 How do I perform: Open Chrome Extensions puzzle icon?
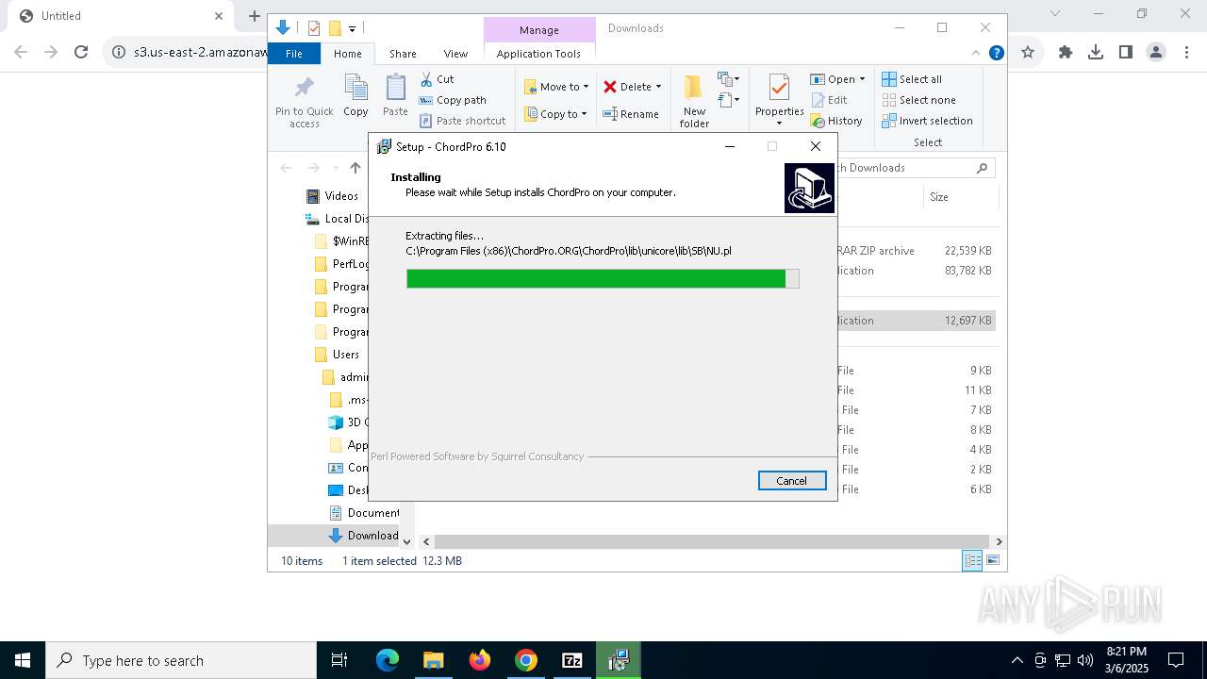pyautogui.click(x=1066, y=53)
